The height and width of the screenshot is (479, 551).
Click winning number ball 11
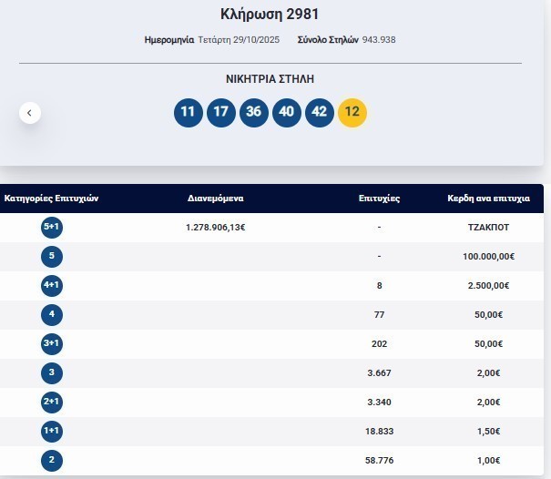point(188,113)
